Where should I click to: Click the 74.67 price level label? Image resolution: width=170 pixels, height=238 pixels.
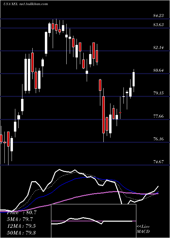point(158,161)
